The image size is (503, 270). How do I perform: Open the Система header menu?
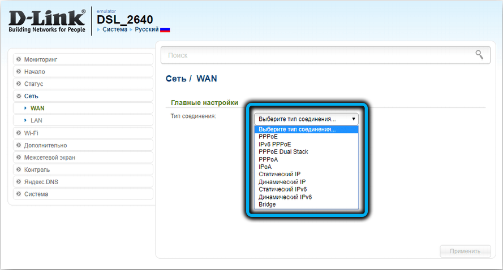click(x=114, y=29)
